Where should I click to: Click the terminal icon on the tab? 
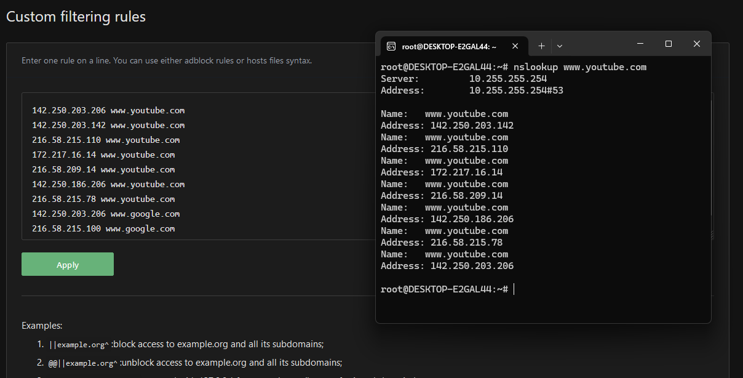point(391,46)
